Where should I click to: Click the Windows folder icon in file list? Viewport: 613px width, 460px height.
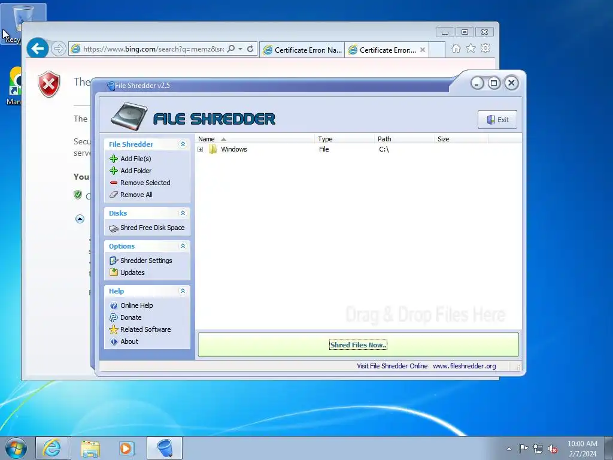click(213, 149)
